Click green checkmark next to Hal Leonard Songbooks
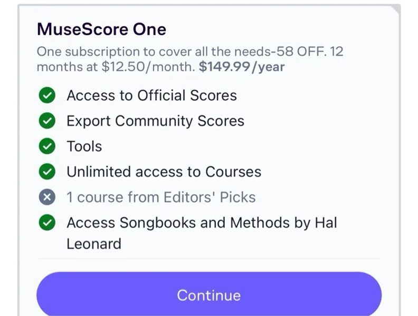Screen dimensions: 418x316 click(x=47, y=222)
